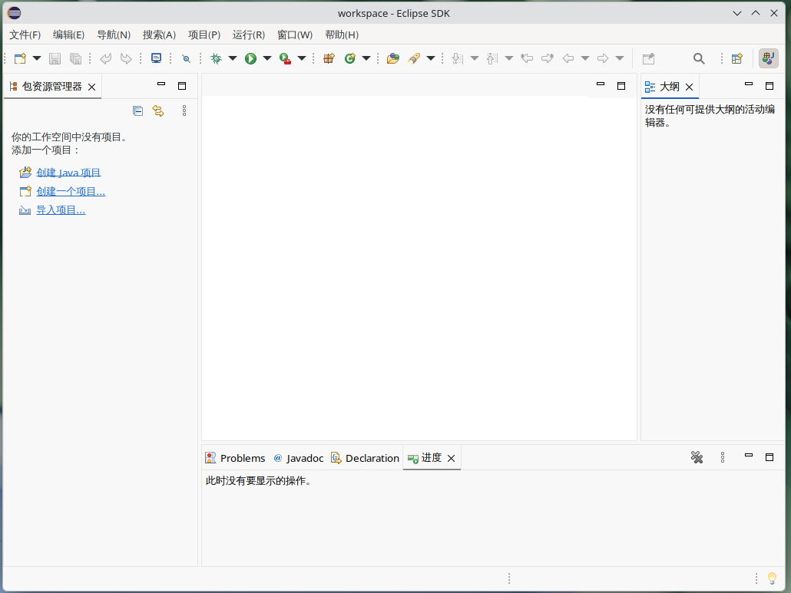
Task: Click the New Java Package icon
Action: click(329, 58)
